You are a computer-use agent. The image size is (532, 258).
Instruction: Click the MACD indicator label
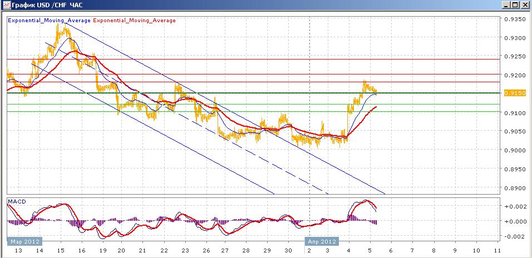point(16,201)
